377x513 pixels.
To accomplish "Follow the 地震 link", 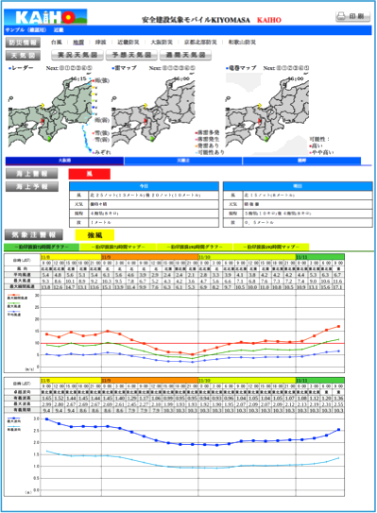I will point(78,43).
